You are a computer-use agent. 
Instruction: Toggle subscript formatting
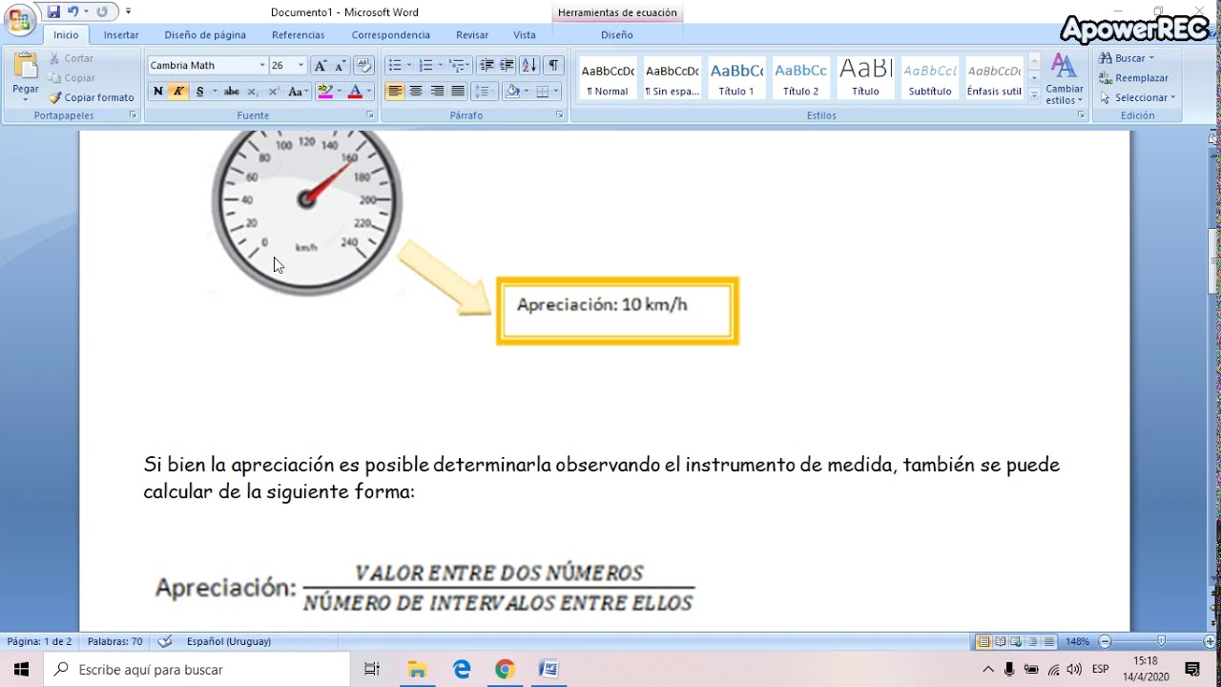coord(252,92)
